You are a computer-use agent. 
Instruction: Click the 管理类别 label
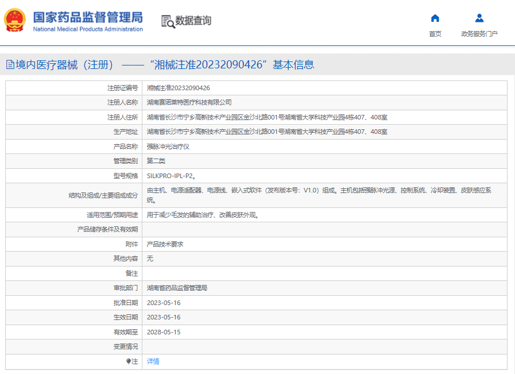126,161
